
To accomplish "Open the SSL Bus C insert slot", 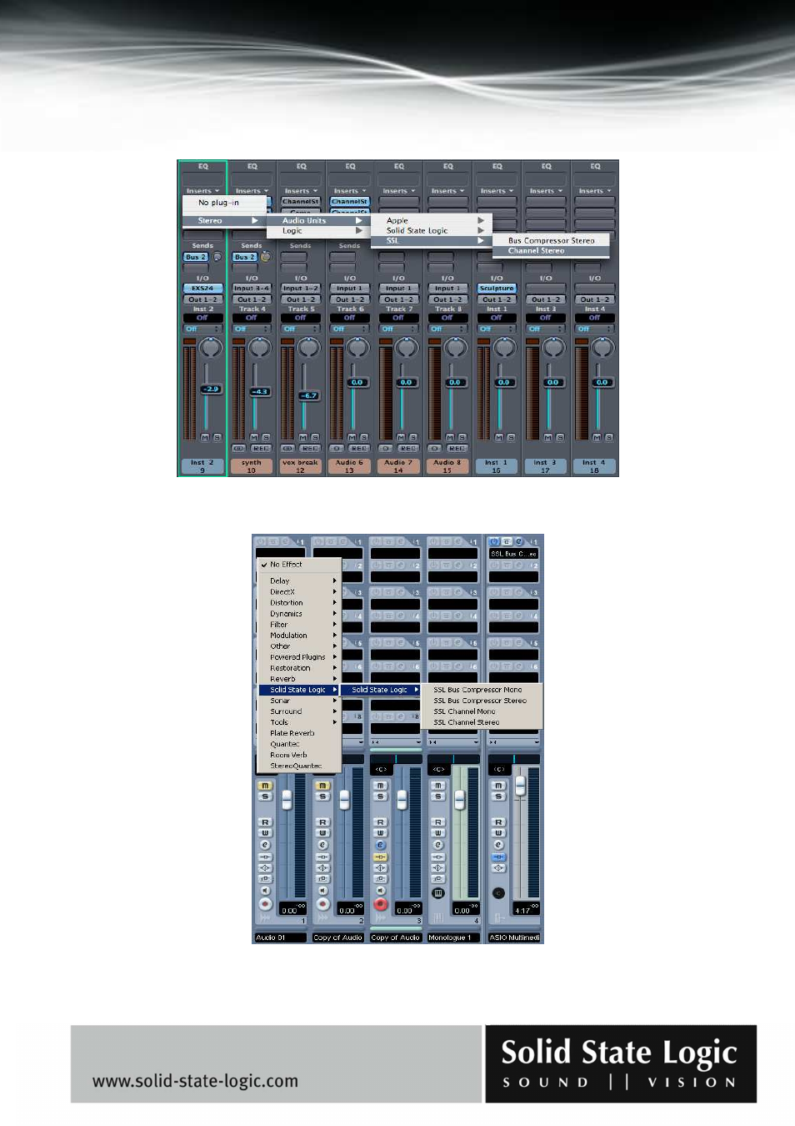I will (513, 554).
